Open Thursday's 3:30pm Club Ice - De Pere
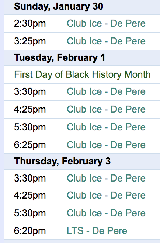Image resolution: width=160 pixels, height=243 pixels. click(x=106, y=178)
